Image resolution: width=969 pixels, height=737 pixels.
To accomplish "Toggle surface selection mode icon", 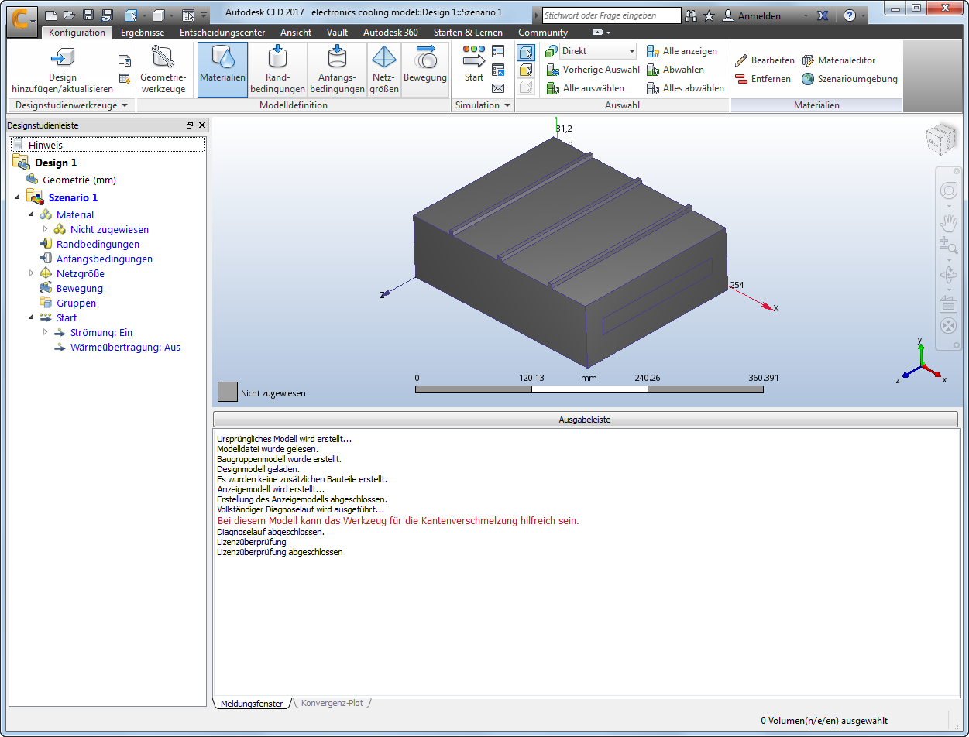I will (526, 70).
